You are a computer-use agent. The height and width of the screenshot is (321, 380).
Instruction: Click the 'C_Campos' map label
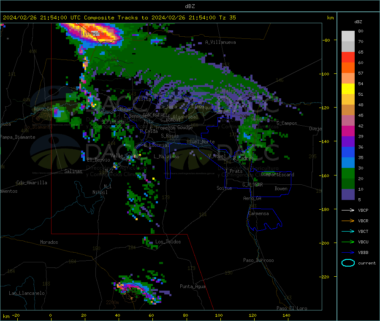287,123
